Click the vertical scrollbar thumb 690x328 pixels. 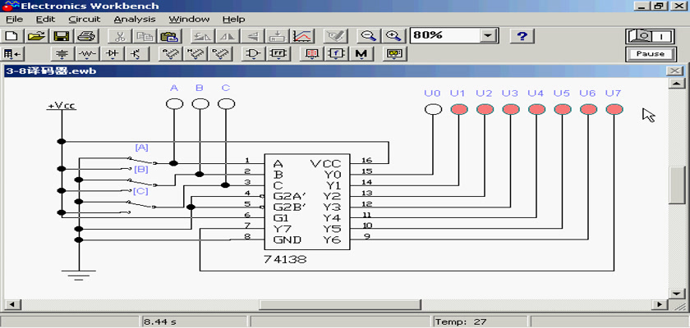pos(677,184)
